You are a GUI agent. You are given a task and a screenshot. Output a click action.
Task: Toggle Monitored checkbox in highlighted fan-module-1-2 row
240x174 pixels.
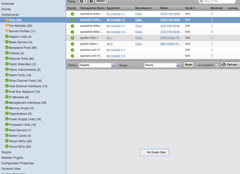pyautogui.click(x=212, y=20)
